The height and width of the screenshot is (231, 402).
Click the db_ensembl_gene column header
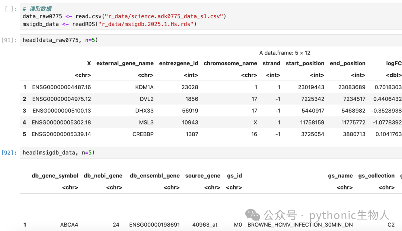[154, 176]
